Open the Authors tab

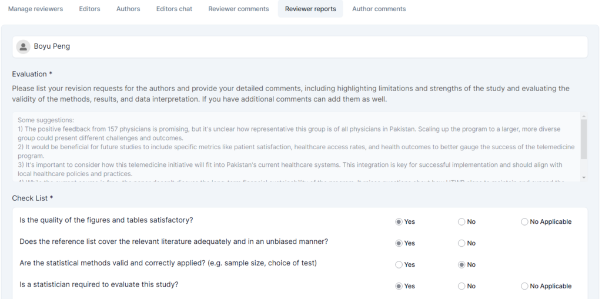click(x=128, y=9)
